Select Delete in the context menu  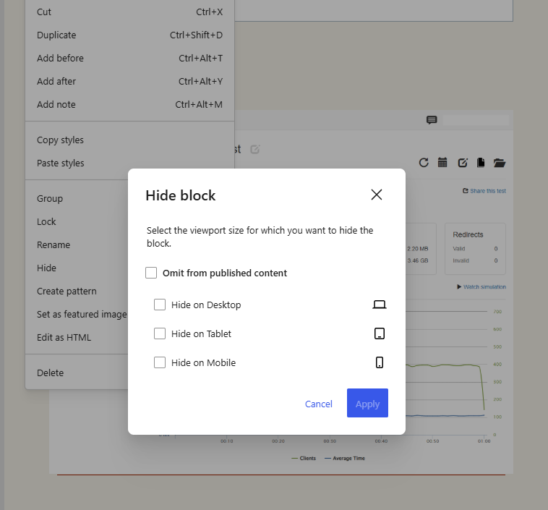coord(50,373)
